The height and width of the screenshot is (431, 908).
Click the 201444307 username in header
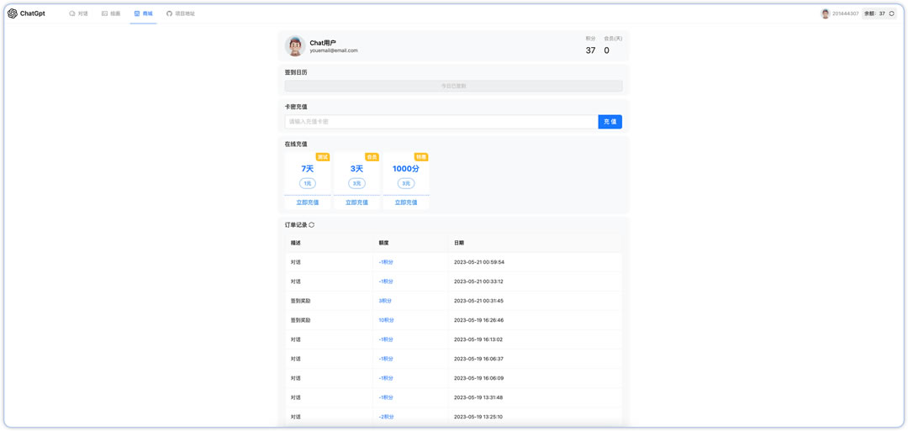[845, 13]
